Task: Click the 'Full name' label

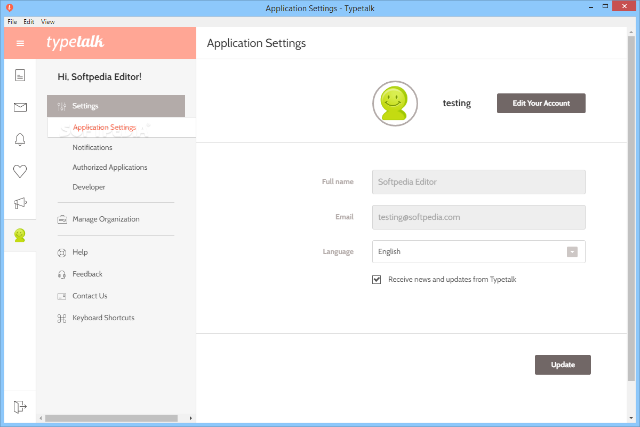Action: coord(338,181)
